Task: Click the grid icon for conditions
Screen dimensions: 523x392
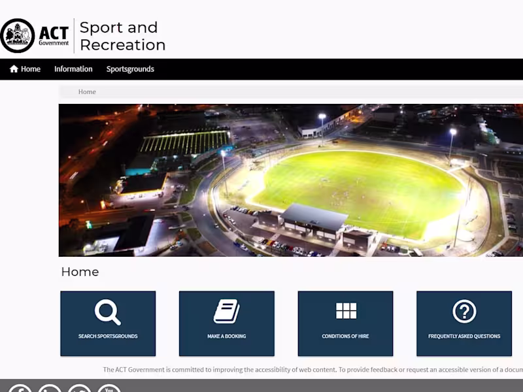Action: (x=346, y=311)
